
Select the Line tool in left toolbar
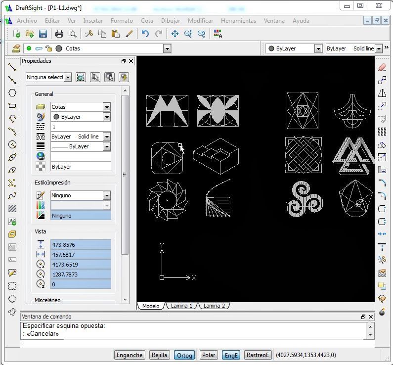pos(12,67)
